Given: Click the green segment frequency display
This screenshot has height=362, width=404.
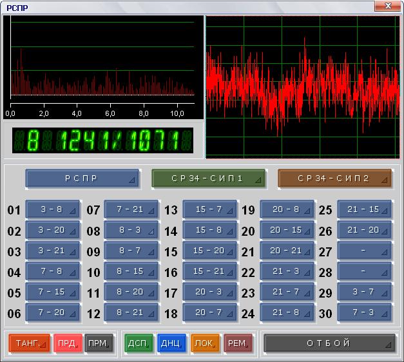Looking at the screenshot, I should (x=102, y=140).
